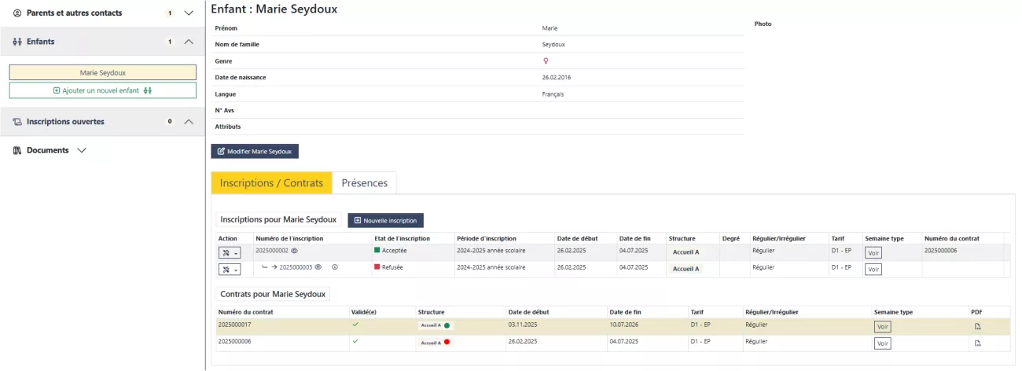This screenshot has width=1022, height=371.
Task: Open PDF of contract 2025000017
Action: click(x=977, y=326)
